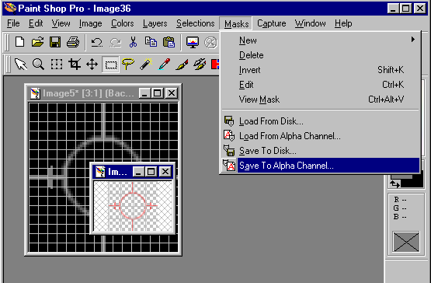Choose the Mover tool
This screenshot has width=431, height=283.
92,65
